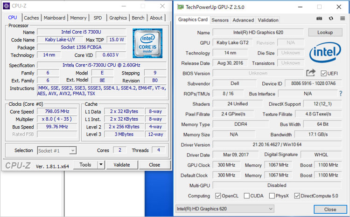Click the GPU-Z title bar app icon
The height and width of the screenshot is (217, 350).
[x=180, y=7]
